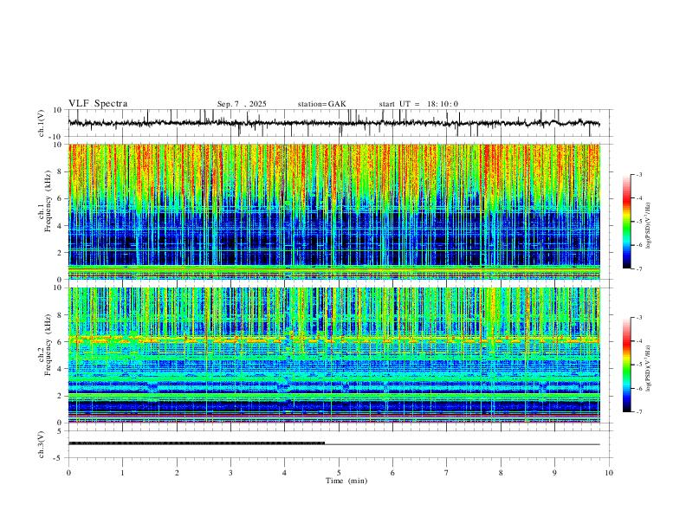The height and width of the screenshot is (530, 686).
Task: Click the "VLF Spectra" plot title
Action: tap(98, 104)
